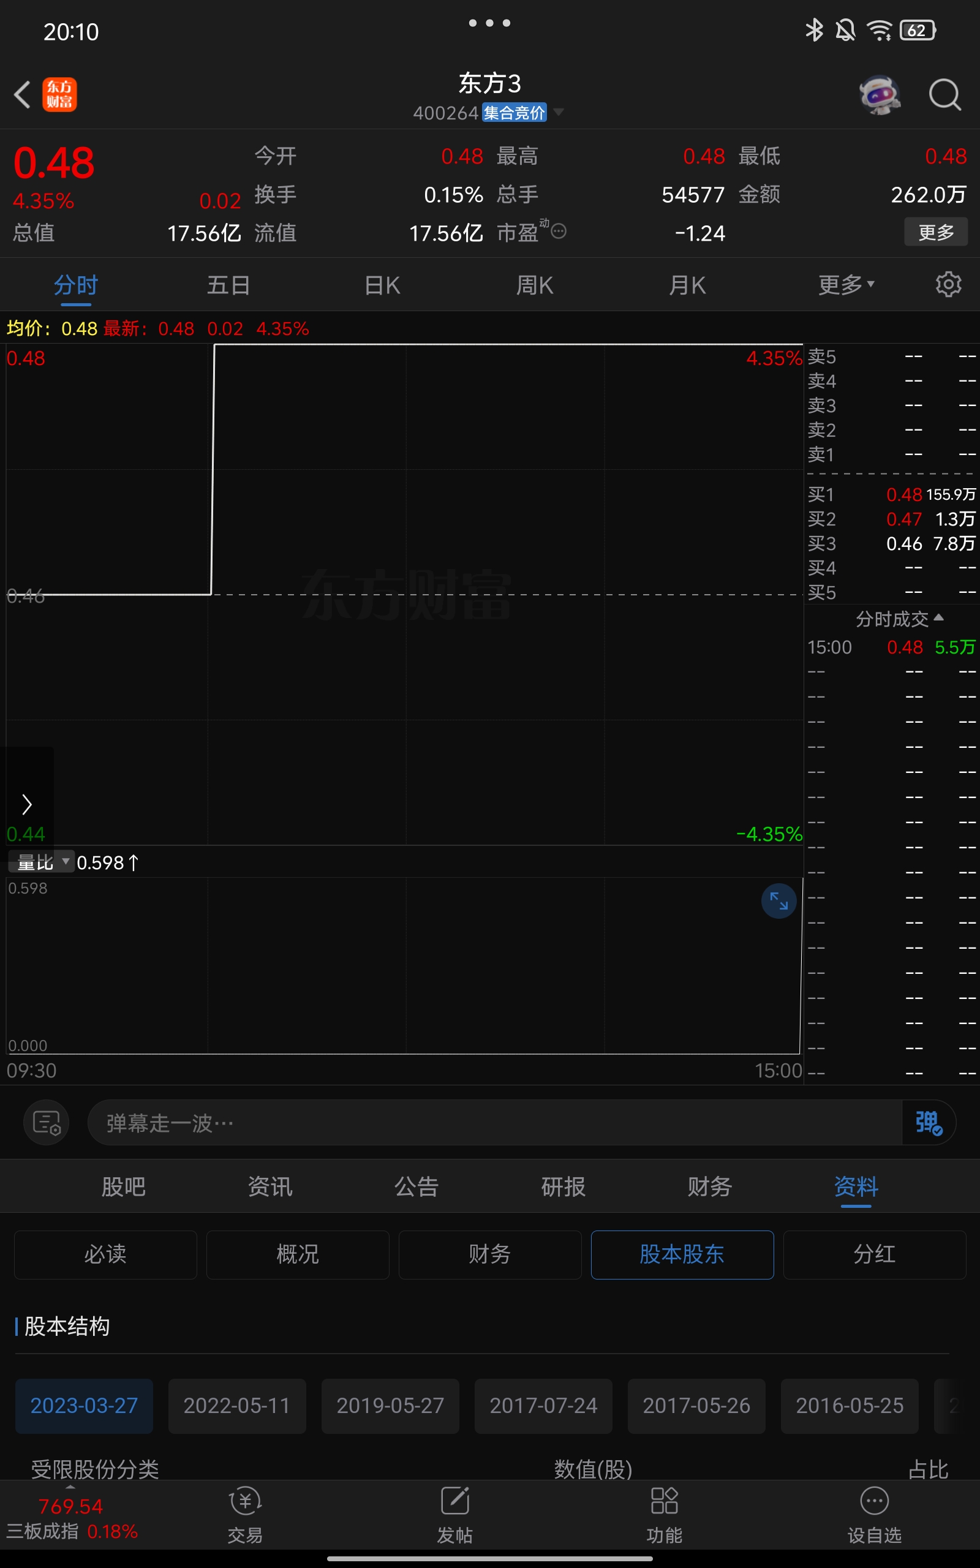Tap the 买3 order row at 0.46
The image size is (980, 1568).
tap(891, 544)
